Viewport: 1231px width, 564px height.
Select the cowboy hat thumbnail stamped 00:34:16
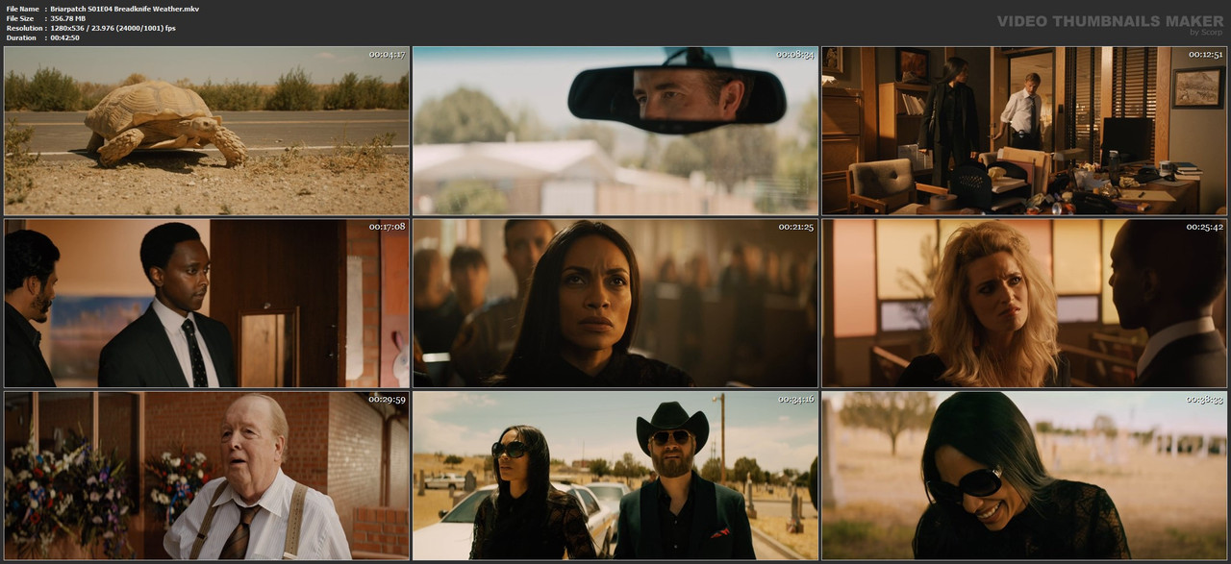coord(615,476)
